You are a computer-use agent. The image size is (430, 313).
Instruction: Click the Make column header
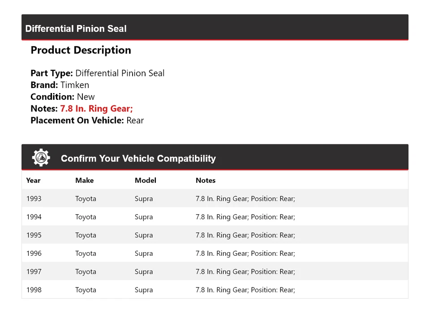pyautogui.click(x=84, y=180)
